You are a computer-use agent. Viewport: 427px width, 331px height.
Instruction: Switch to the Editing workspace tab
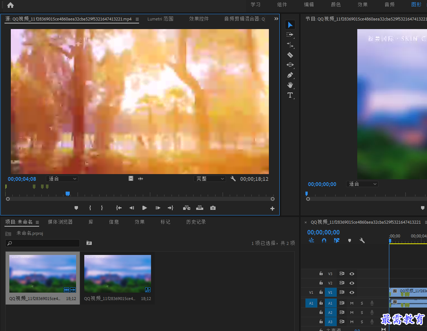pos(309,4)
